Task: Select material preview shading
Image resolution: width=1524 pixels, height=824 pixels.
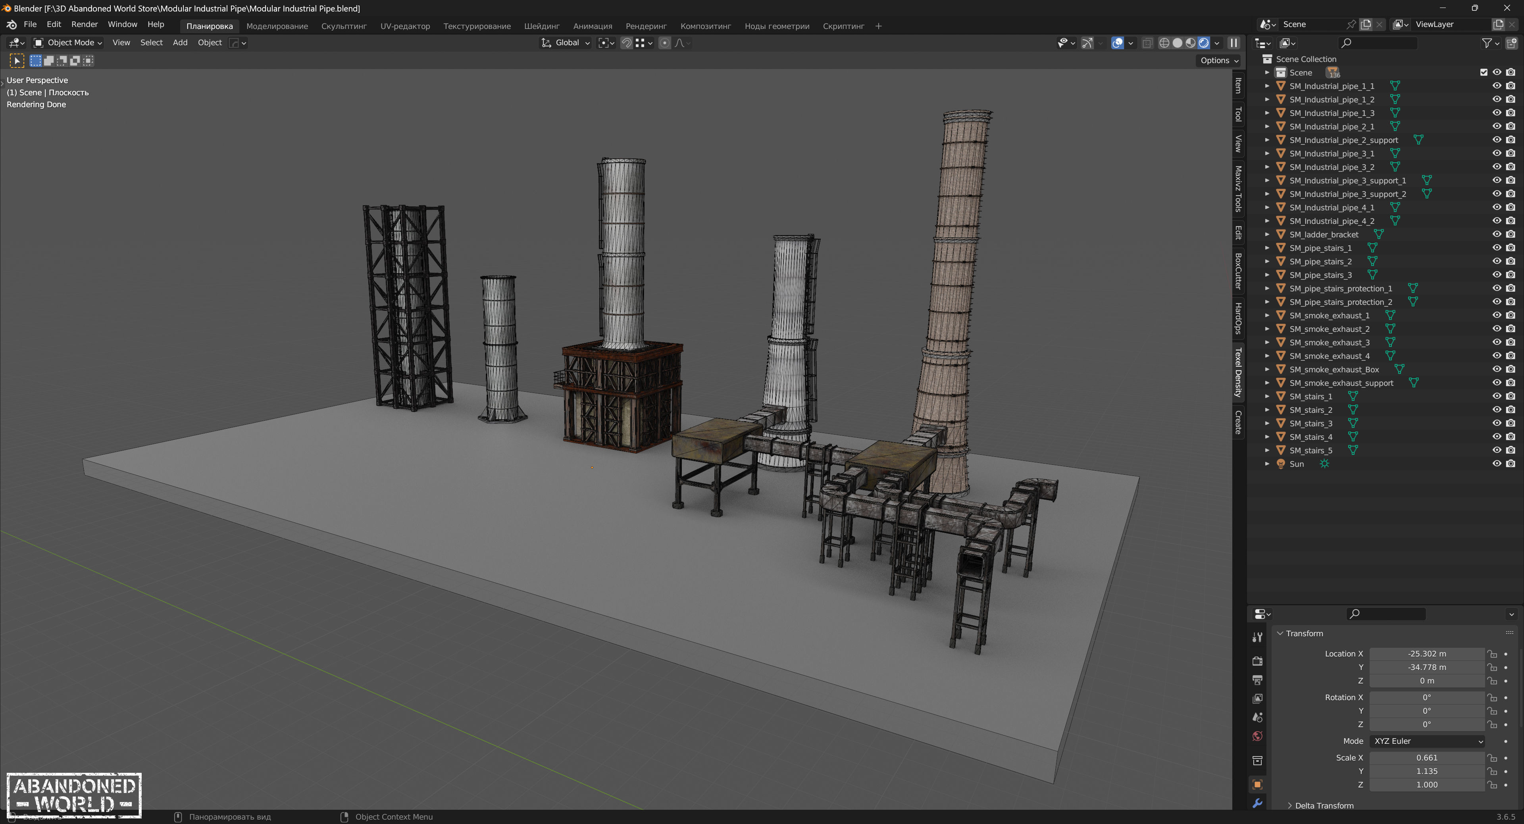Action: coord(1190,42)
